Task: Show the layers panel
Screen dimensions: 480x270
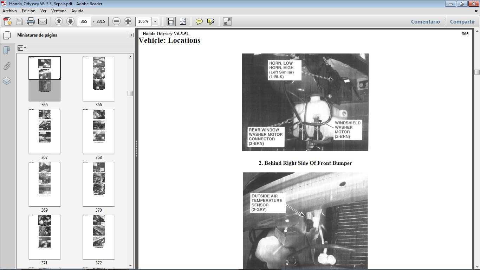Action: pyautogui.click(x=7, y=81)
